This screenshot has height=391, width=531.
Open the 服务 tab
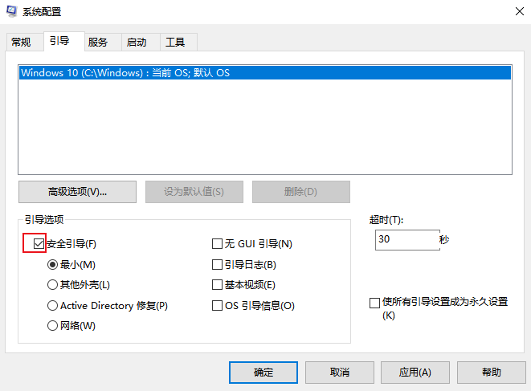[98, 42]
